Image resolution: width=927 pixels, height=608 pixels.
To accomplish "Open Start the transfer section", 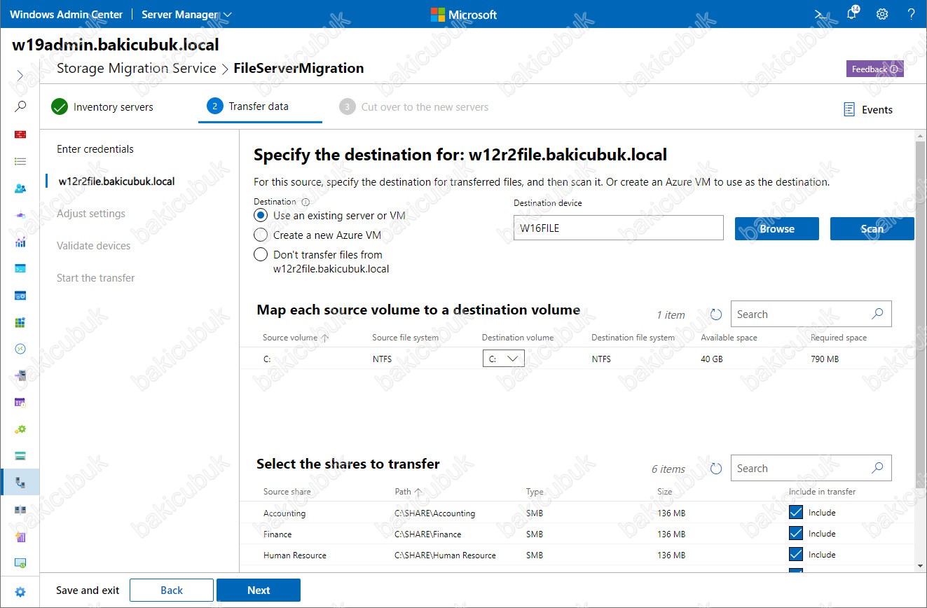I will (x=96, y=278).
